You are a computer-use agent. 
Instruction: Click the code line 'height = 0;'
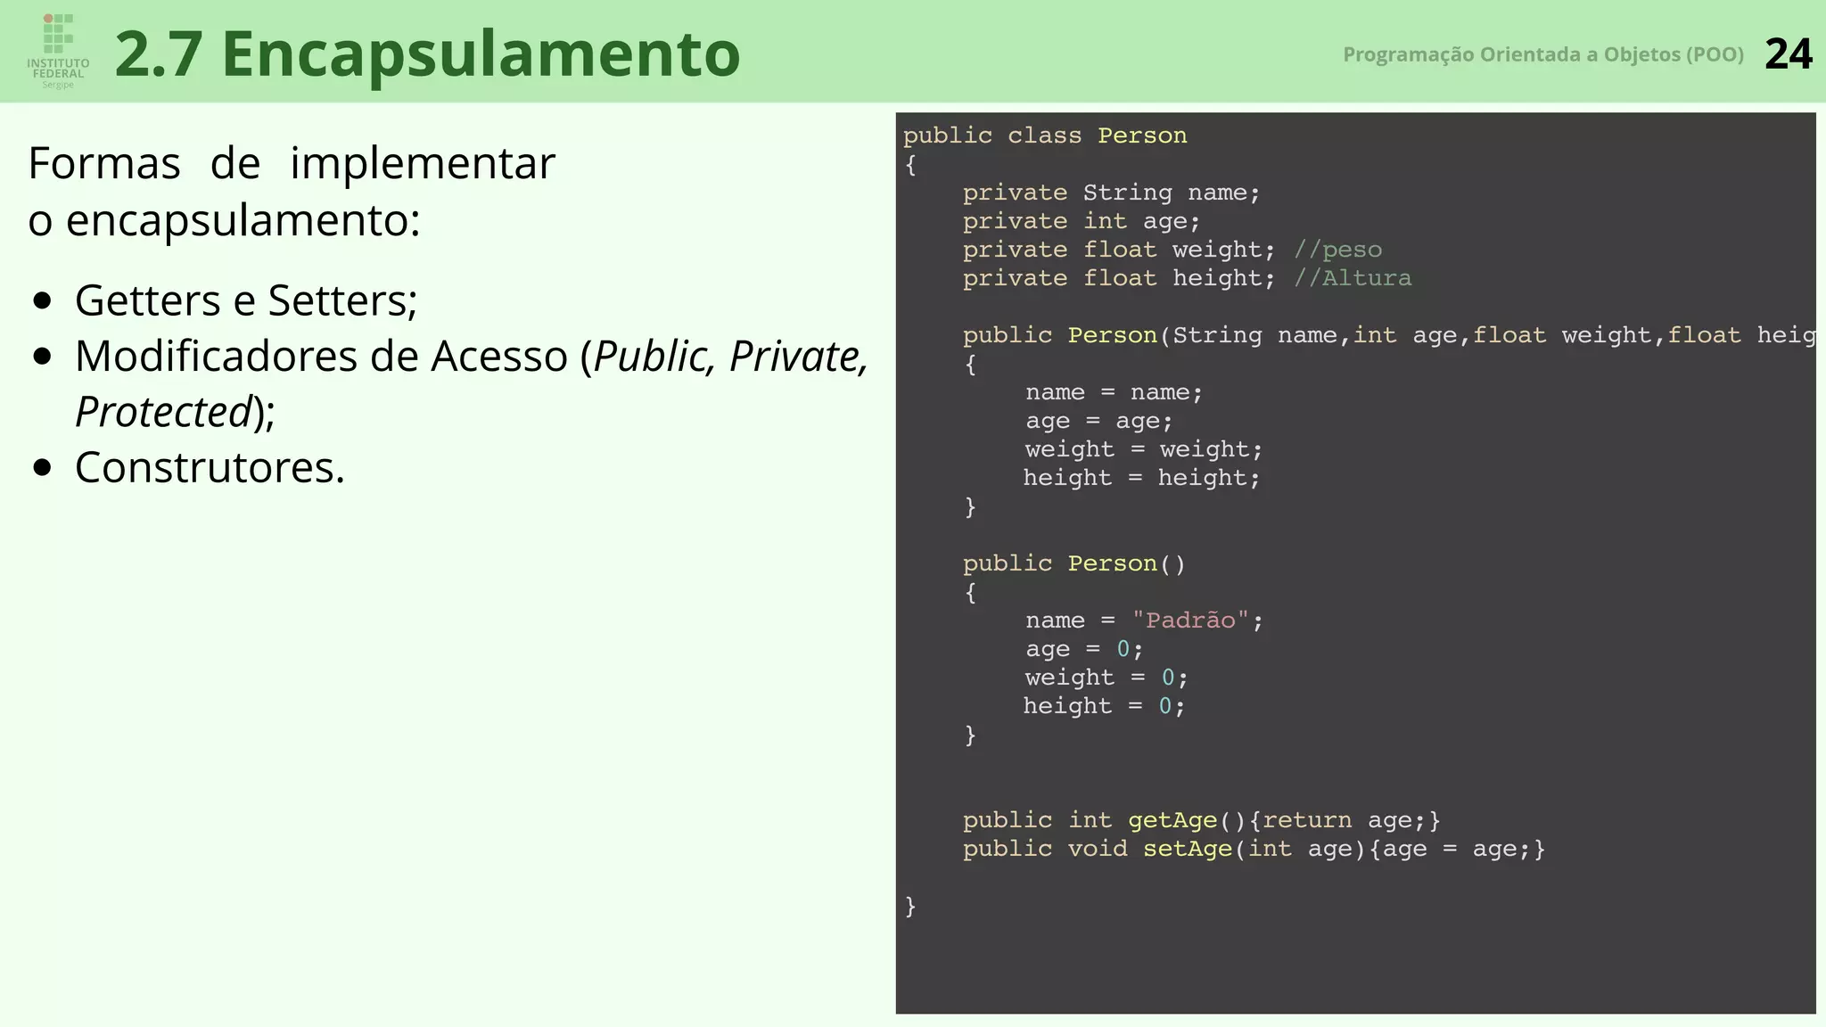[x=1104, y=706]
